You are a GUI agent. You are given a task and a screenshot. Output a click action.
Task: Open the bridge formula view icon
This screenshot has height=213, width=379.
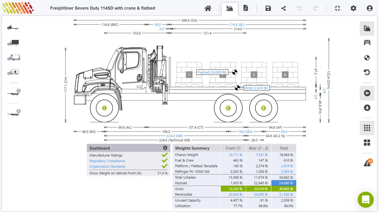367,43
